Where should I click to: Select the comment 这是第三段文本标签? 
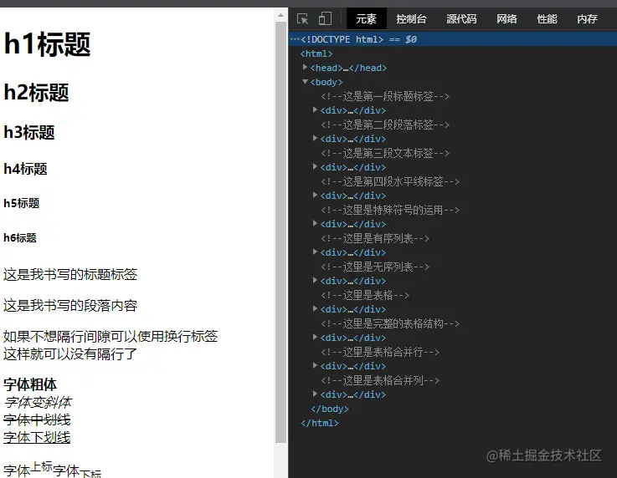(x=385, y=153)
